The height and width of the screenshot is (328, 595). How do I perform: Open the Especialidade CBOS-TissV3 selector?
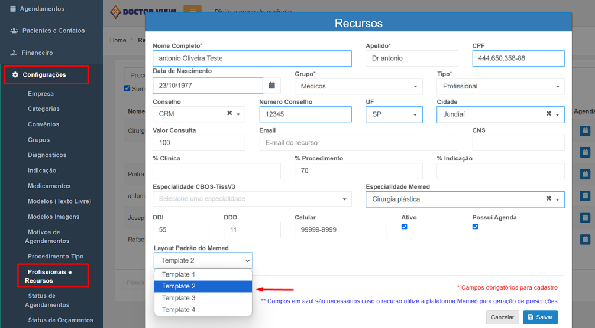(x=252, y=199)
